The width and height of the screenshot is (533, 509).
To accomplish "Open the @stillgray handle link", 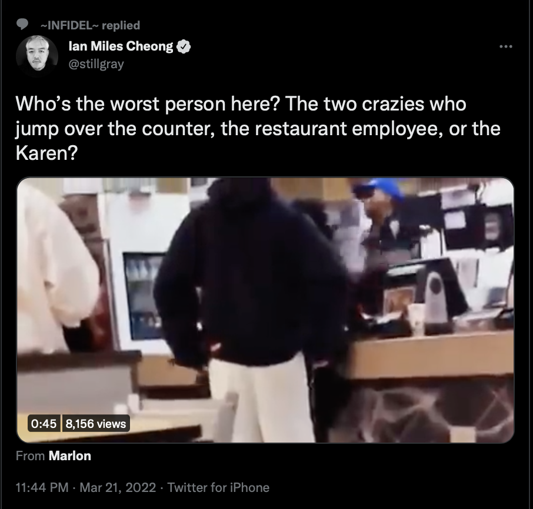I will click(x=96, y=64).
